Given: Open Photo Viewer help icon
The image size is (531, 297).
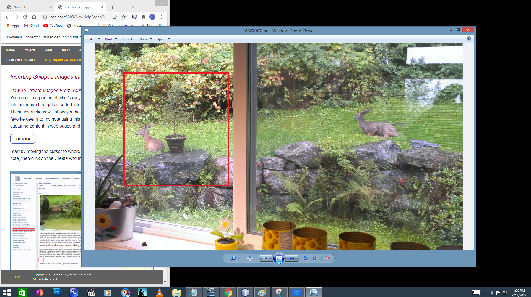Looking at the screenshot, I should (469, 39).
